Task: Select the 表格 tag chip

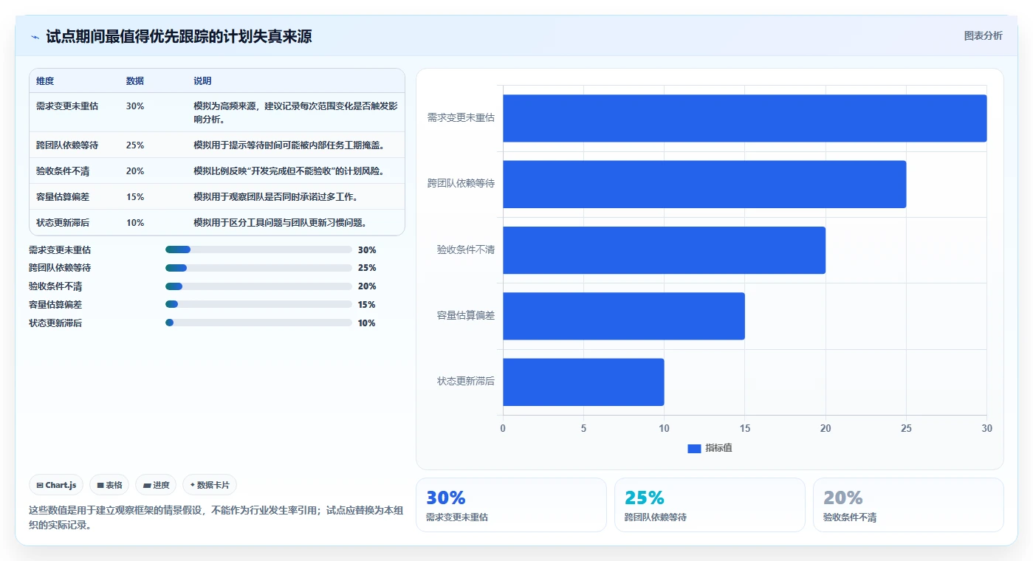Action: 109,485
